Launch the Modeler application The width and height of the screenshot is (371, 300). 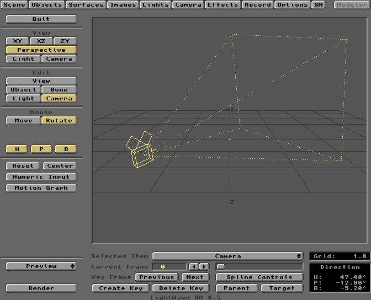point(352,5)
